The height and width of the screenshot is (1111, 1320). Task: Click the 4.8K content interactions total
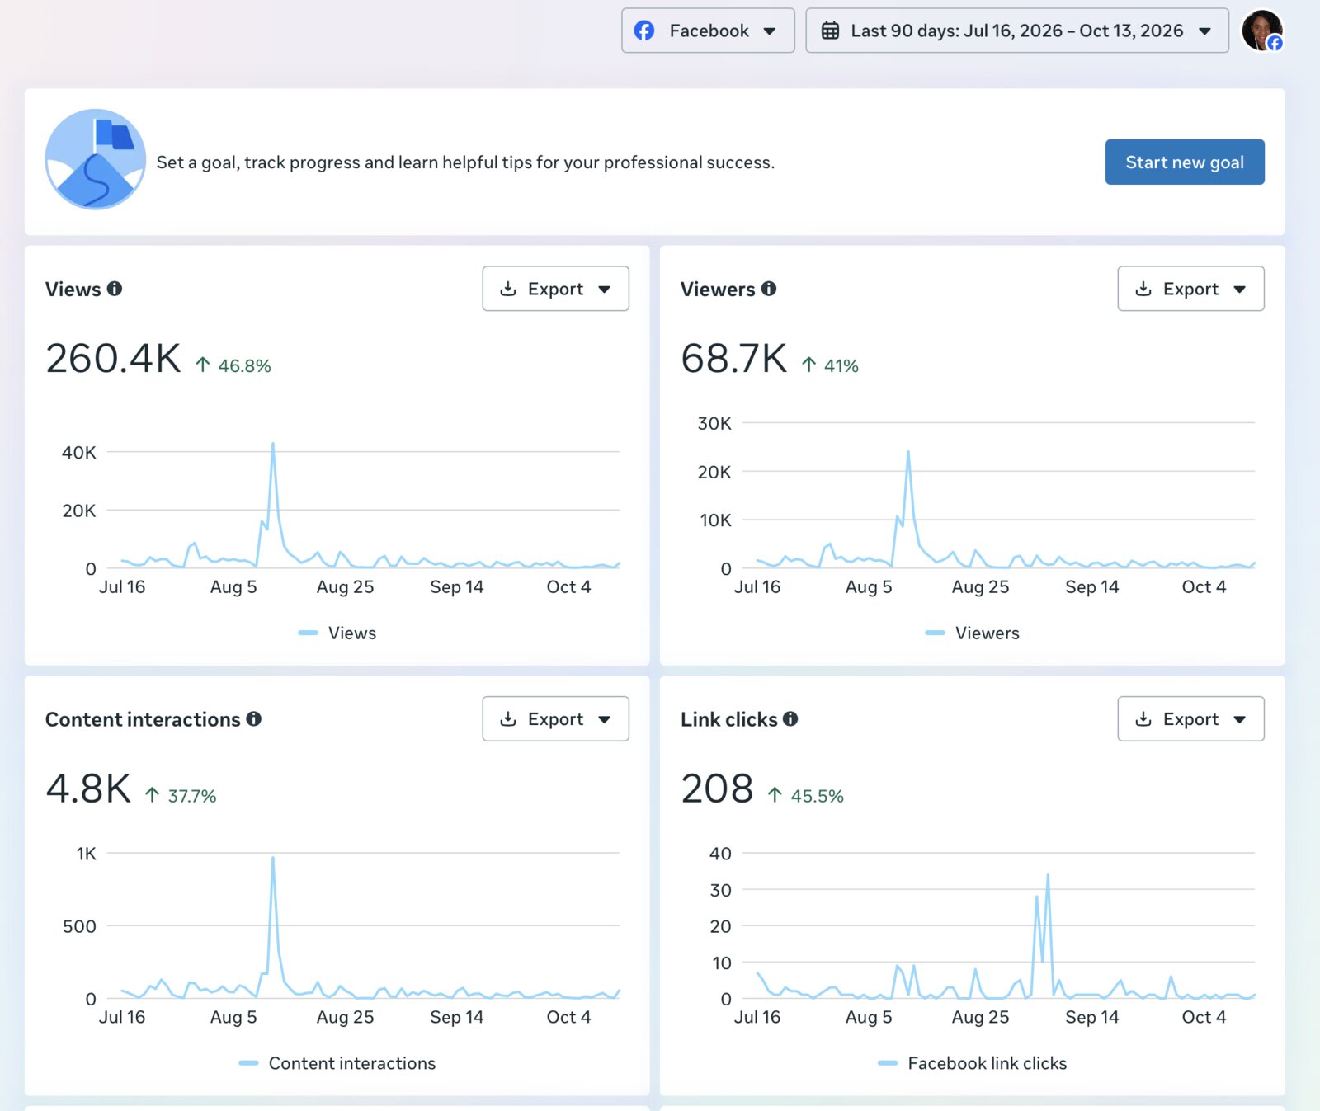88,789
